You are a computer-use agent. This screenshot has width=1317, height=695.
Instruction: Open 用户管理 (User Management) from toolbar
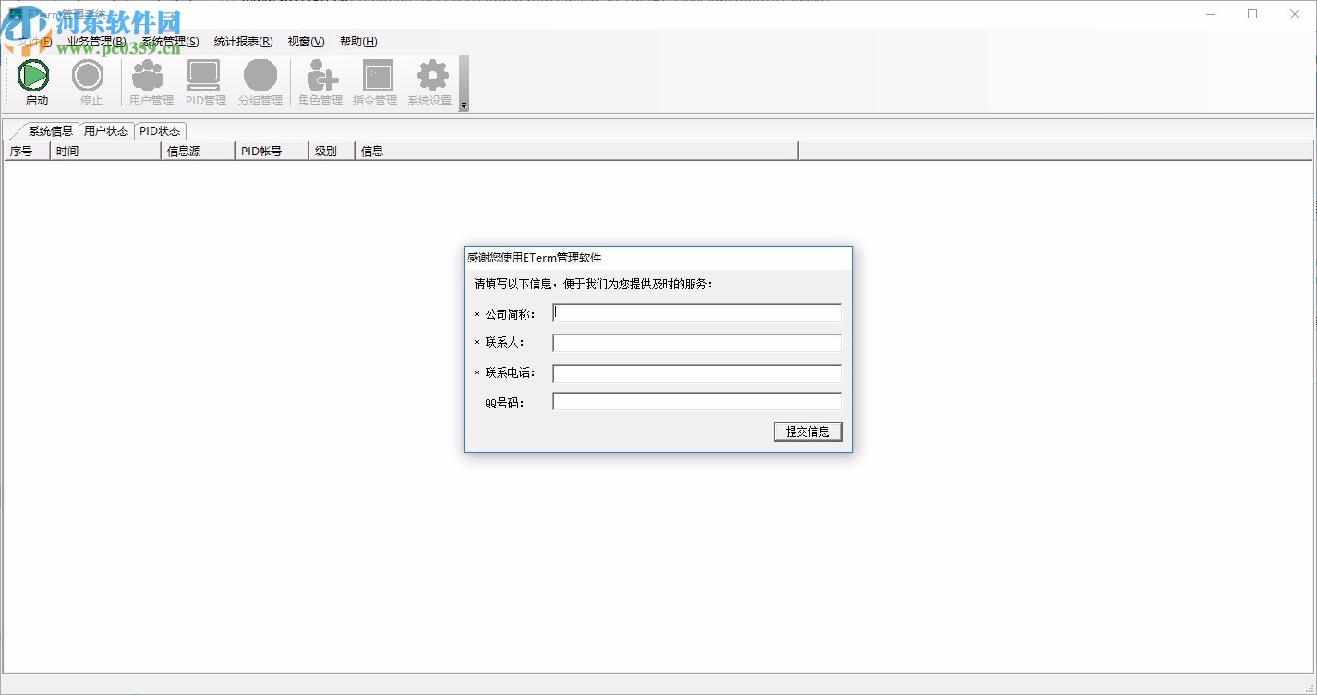[149, 81]
